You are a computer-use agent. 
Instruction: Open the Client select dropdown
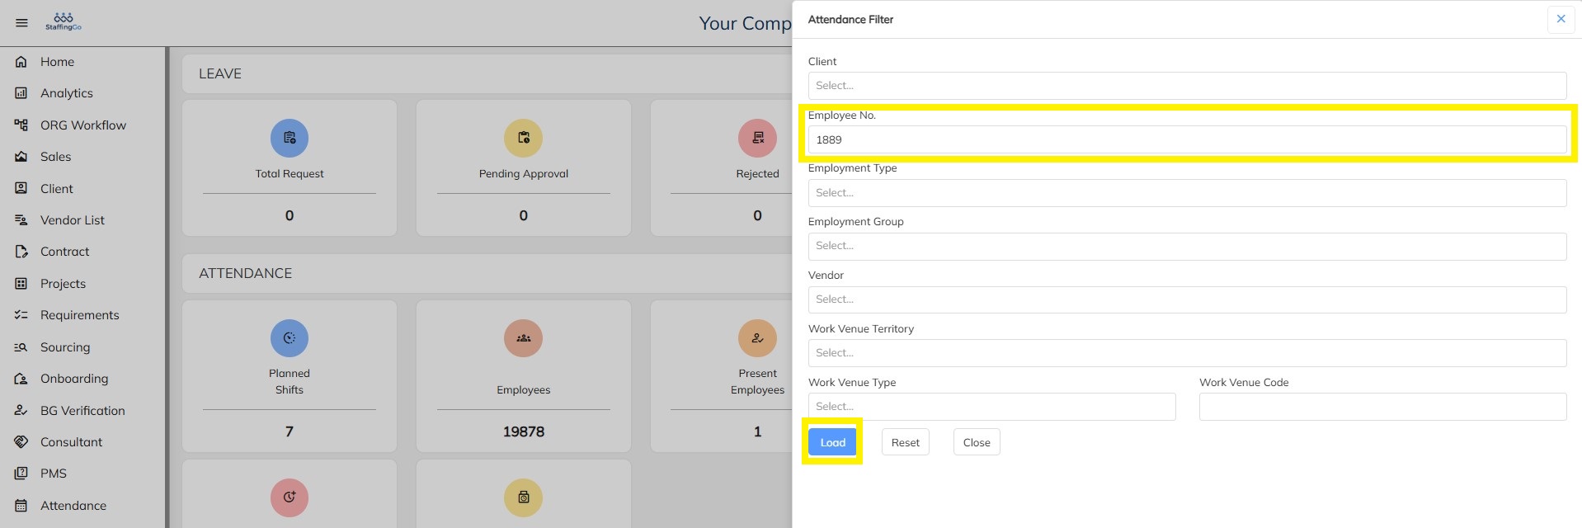pos(1186,86)
